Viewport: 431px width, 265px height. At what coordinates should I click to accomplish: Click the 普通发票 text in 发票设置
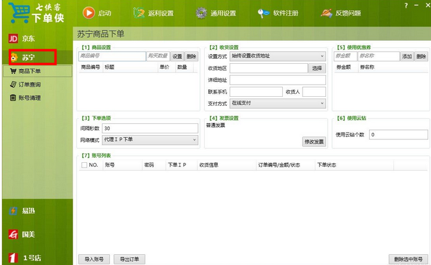(x=216, y=126)
